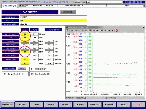This screenshot has height=109, width=146.
Task: Click the PRESSROLLER 1 set value field
Action: point(25,52)
